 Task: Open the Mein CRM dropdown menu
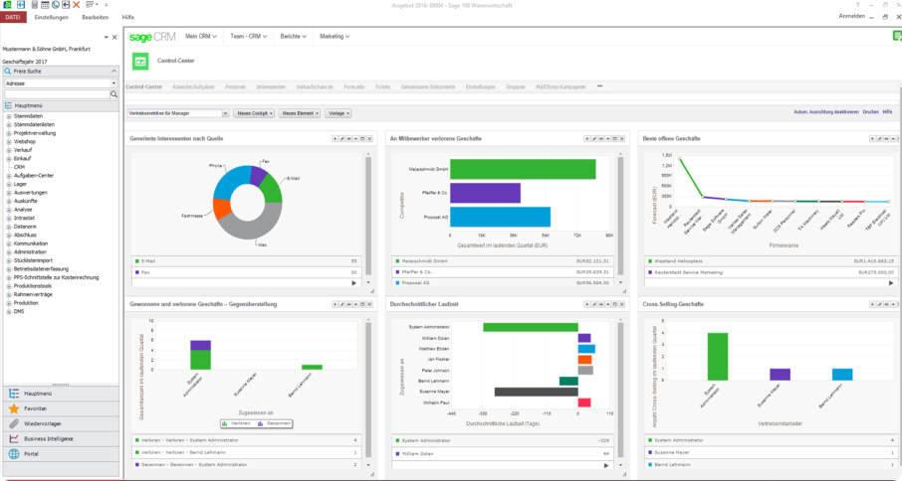[x=201, y=36]
